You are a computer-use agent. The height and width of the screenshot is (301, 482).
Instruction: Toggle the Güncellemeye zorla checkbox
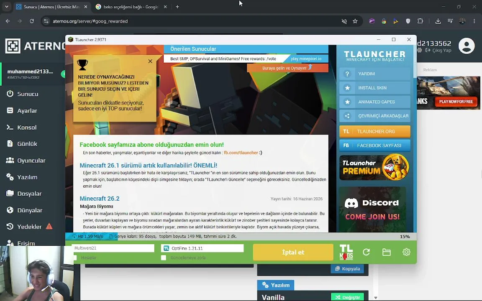pos(164,258)
